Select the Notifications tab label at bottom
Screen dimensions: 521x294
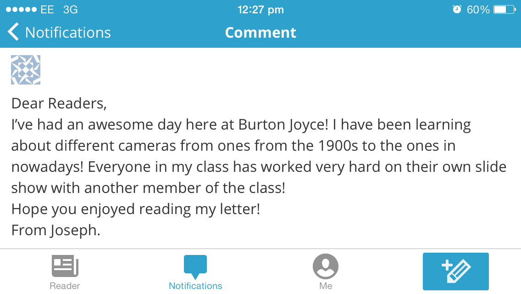point(195,286)
